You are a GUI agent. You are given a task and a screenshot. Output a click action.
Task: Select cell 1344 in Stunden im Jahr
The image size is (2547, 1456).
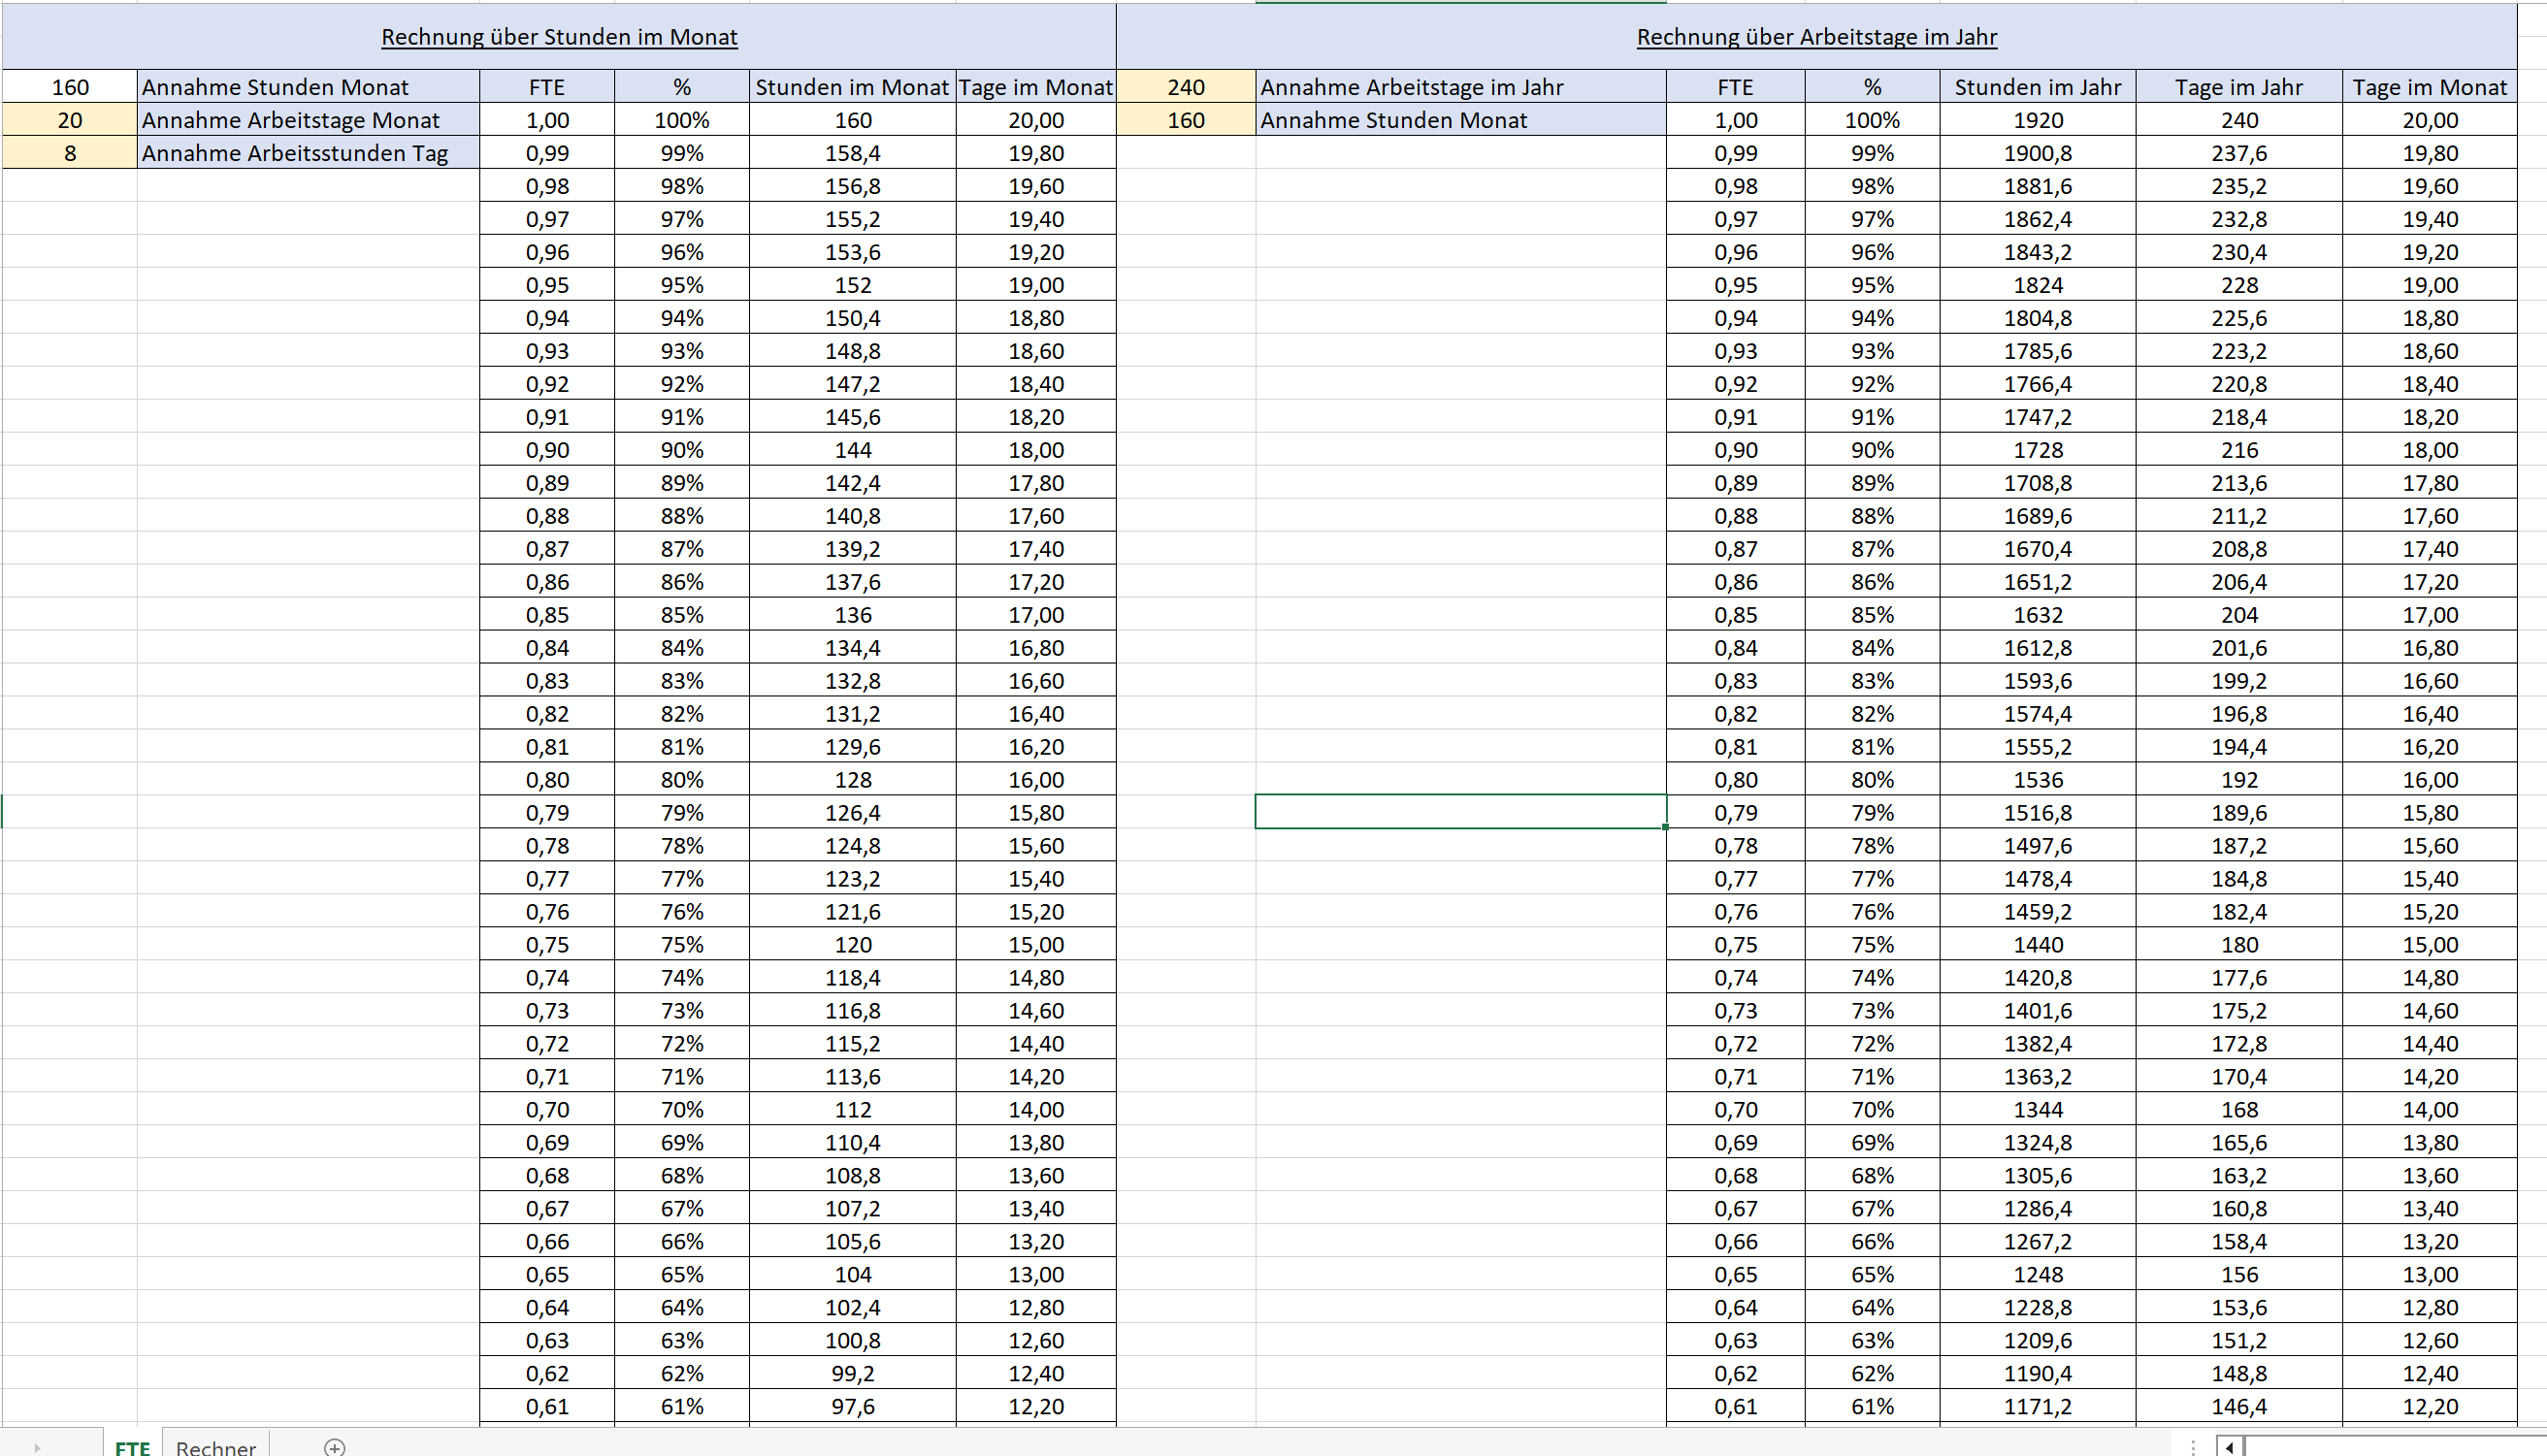point(2037,1110)
